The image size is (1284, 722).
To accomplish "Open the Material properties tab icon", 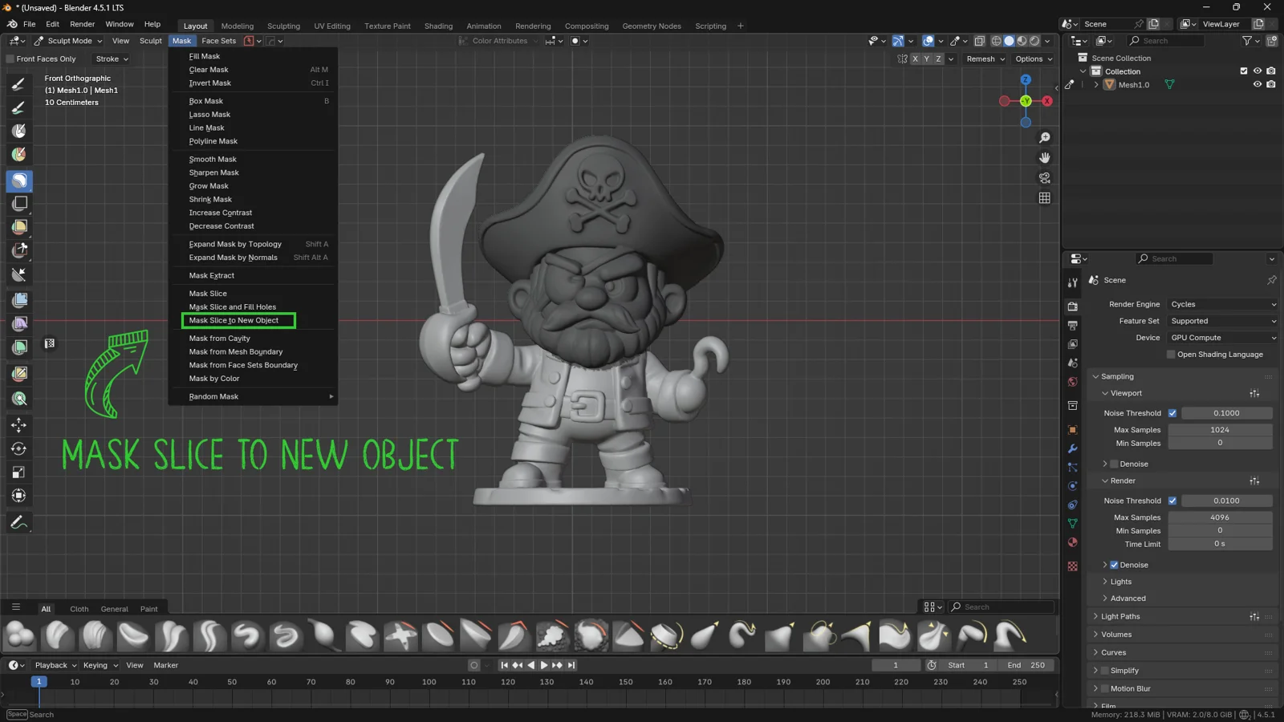I will pos(1072,542).
